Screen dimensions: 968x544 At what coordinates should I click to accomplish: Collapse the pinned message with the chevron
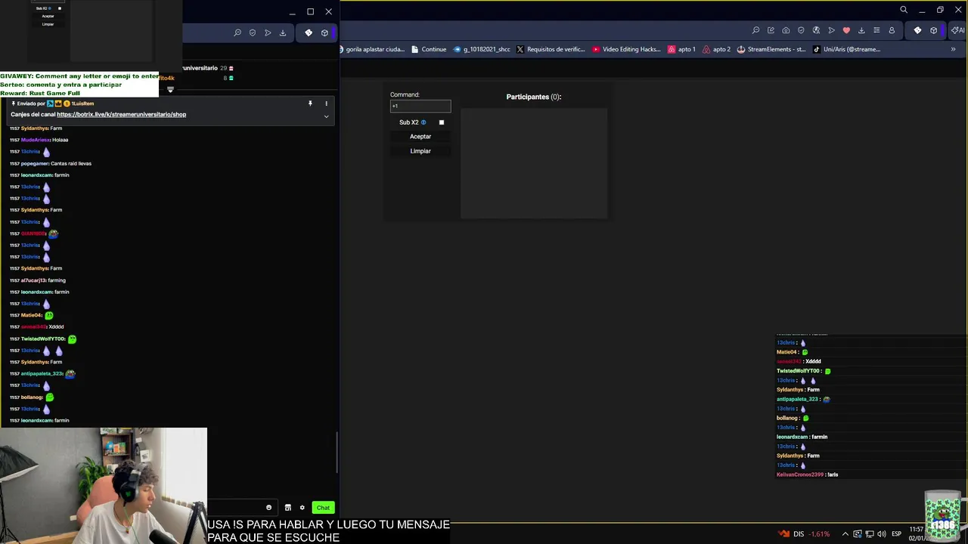pos(327,116)
